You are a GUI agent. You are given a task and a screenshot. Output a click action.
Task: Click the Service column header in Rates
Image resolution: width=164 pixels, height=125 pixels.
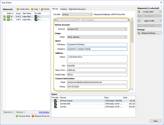pos(82,97)
